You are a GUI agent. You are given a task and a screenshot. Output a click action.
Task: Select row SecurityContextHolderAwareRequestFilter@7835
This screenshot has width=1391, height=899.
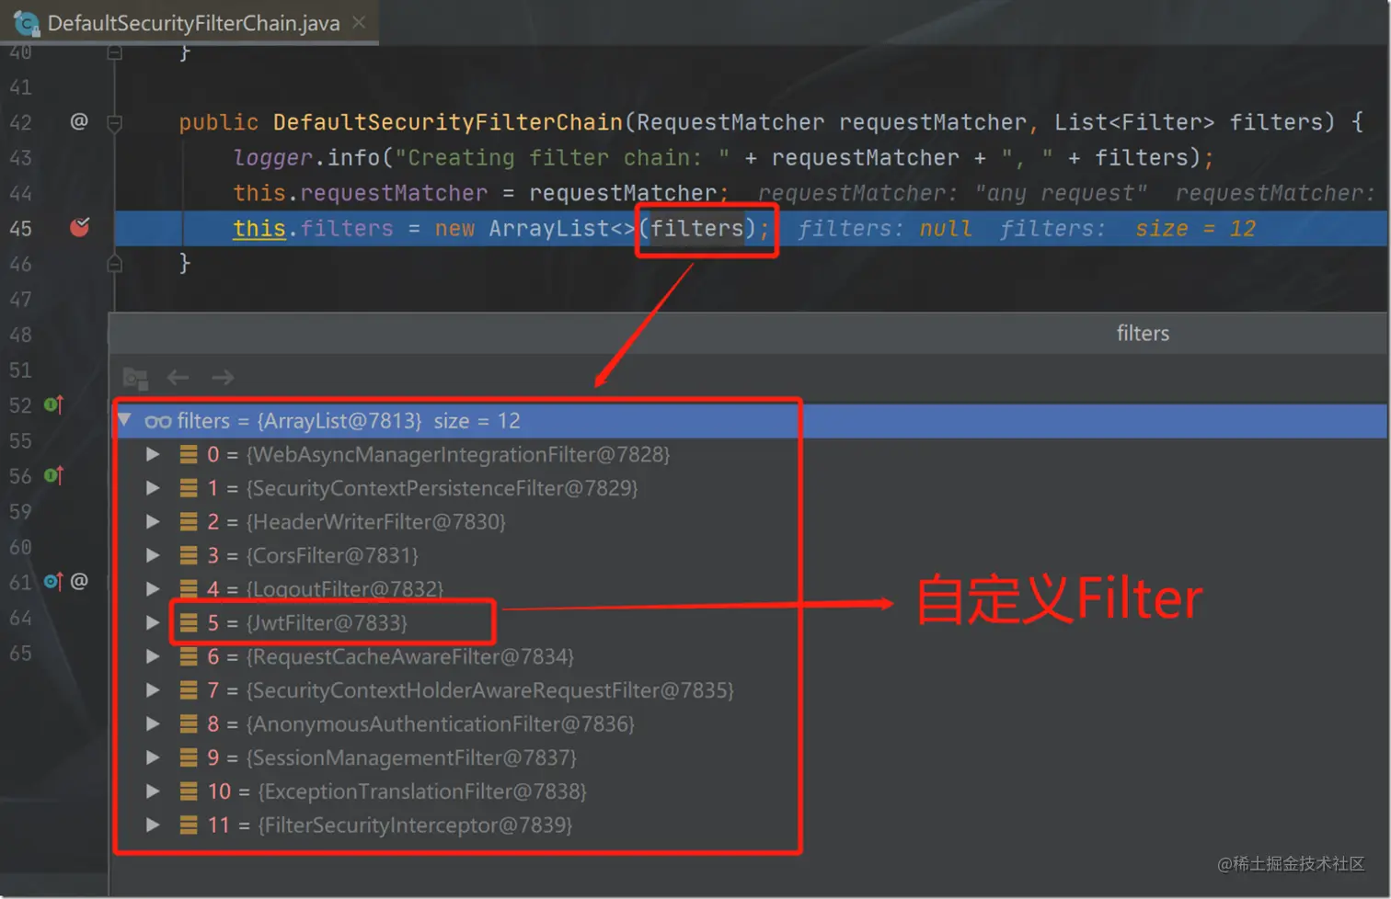[x=748, y=690]
